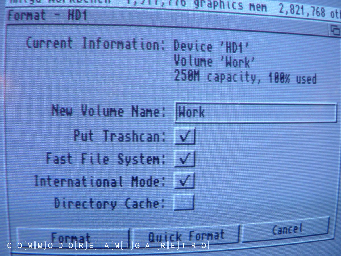Click the window depth gadget icon
Screen dimensions: 341x256
click(x=335, y=29)
